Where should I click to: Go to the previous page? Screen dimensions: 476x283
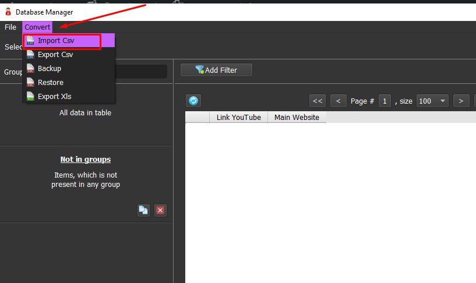tap(339, 101)
